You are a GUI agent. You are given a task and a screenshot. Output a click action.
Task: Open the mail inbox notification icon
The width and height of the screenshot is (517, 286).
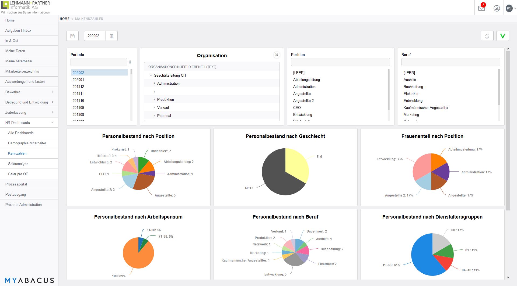[481, 8]
